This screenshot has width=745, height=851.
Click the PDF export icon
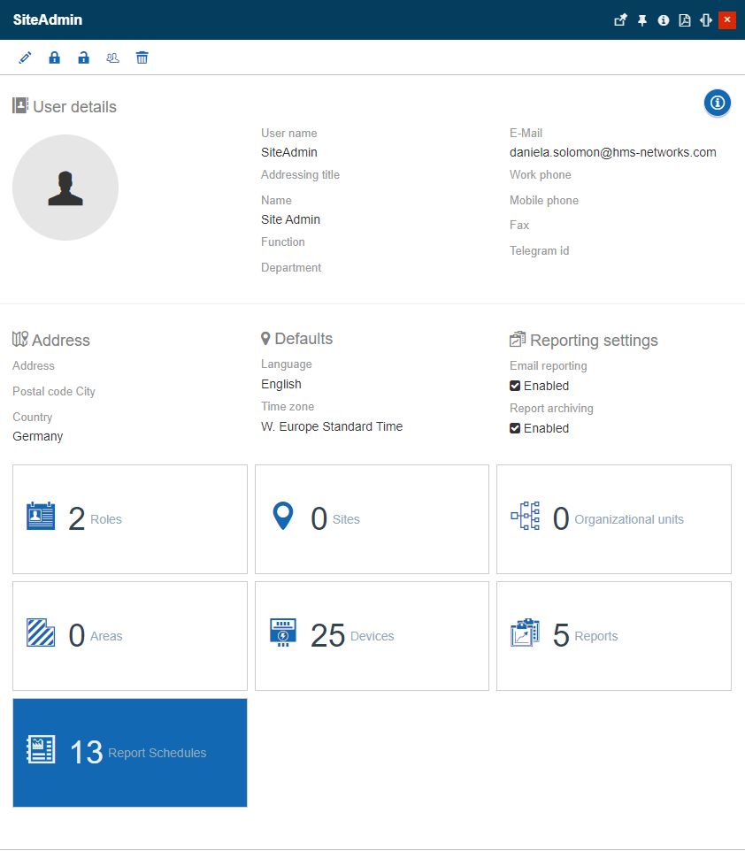[x=685, y=20]
